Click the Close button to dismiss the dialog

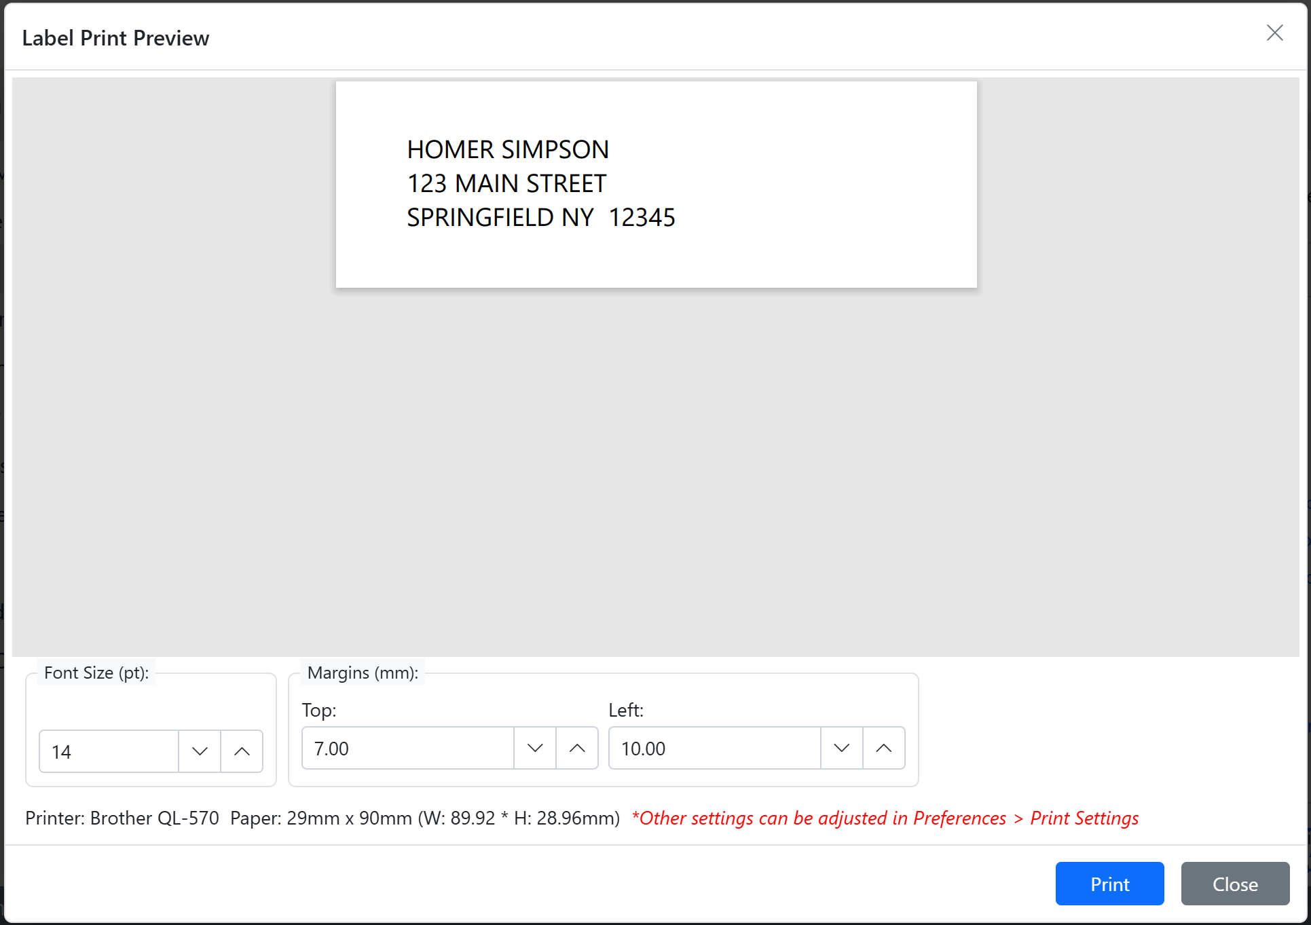click(1234, 884)
